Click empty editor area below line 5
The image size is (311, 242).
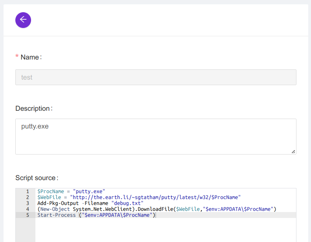[165, 231]
